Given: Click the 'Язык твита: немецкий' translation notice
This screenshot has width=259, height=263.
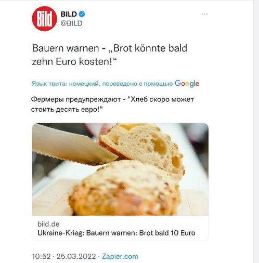Looking at the screenshot, I should [102, 84].
